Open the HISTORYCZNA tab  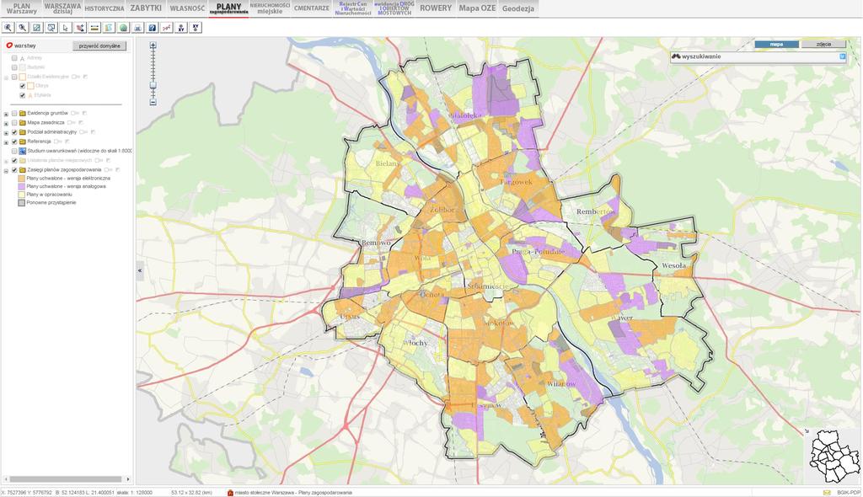click(x=104, y=8)
